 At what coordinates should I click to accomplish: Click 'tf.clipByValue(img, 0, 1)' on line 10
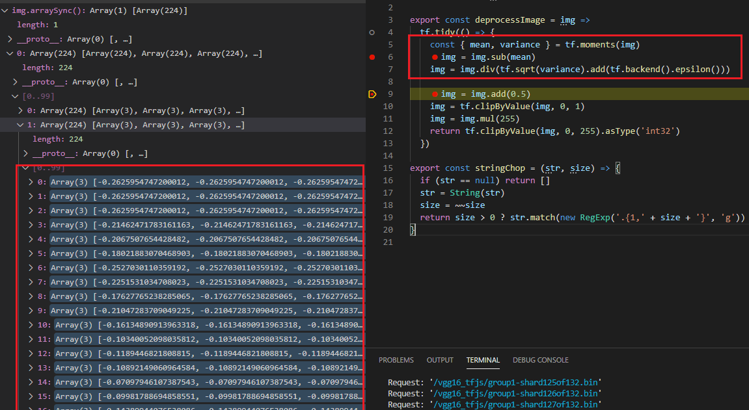pos(522,107)
